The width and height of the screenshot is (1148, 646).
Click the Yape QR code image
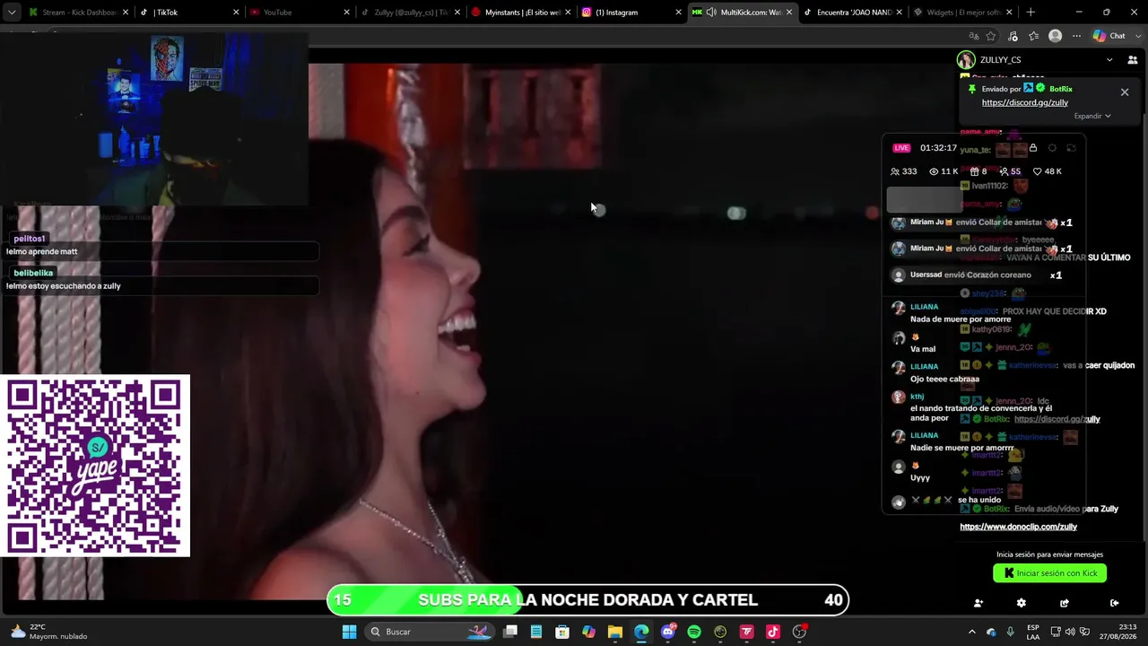(x=95, y=466)
